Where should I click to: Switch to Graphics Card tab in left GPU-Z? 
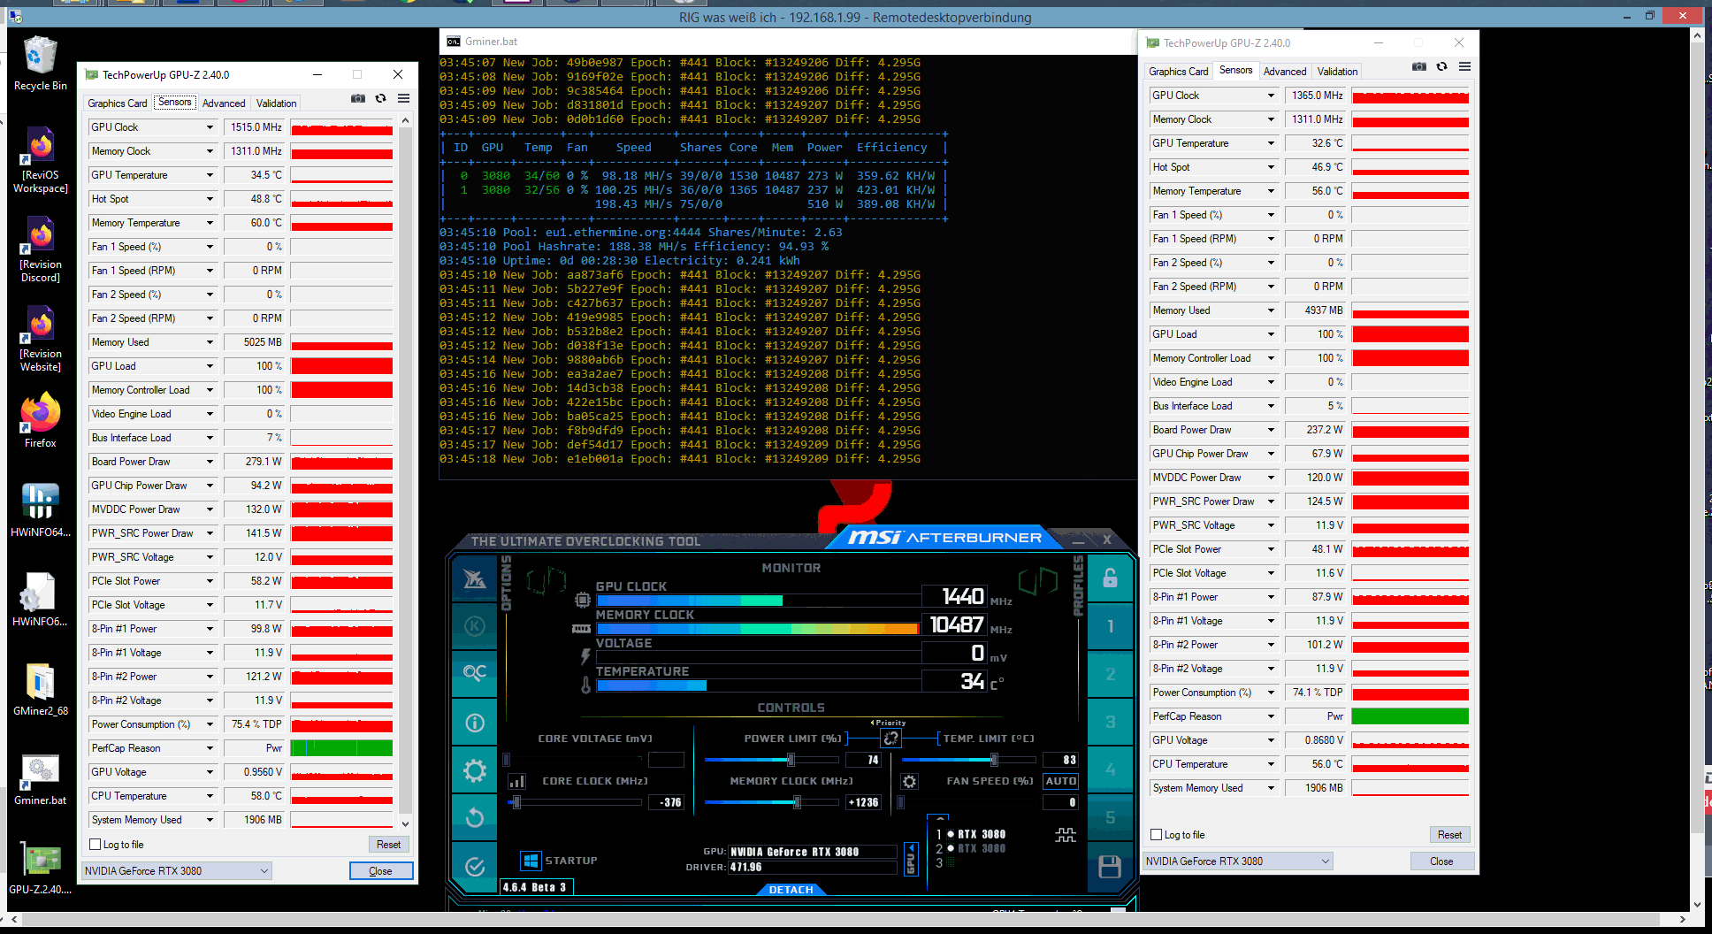point(117,103)
